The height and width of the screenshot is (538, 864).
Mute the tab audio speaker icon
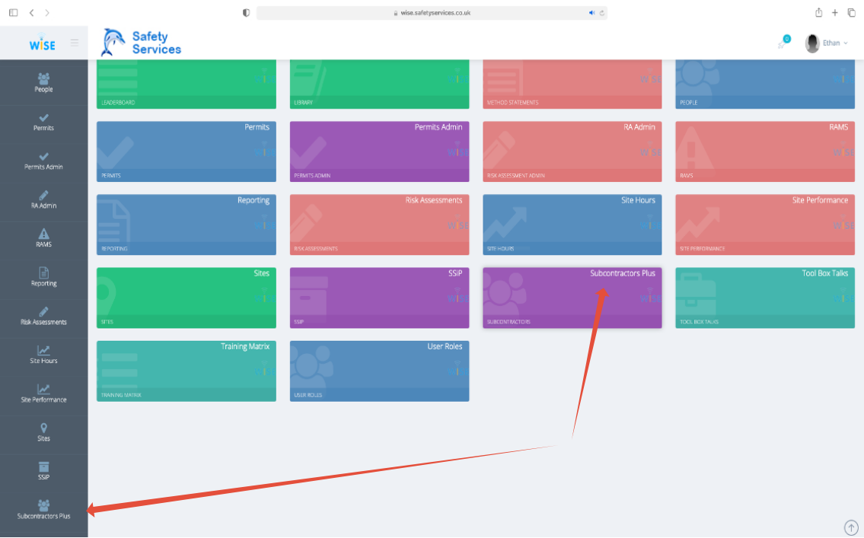[x=591, y=13]
